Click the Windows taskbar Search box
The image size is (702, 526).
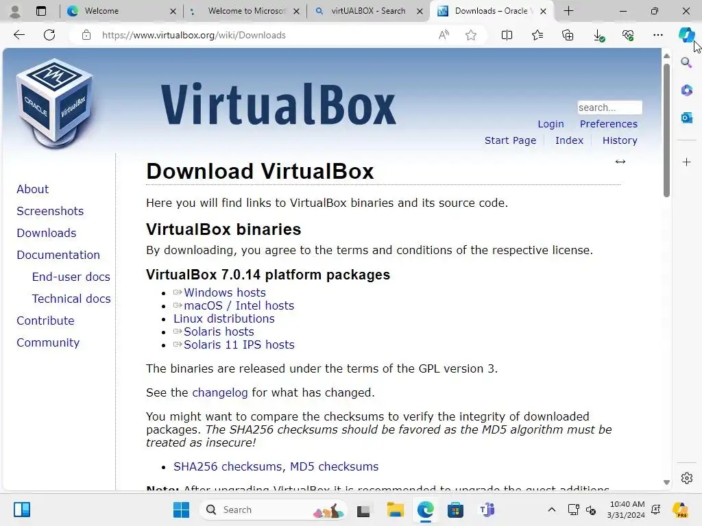(274, 510)
